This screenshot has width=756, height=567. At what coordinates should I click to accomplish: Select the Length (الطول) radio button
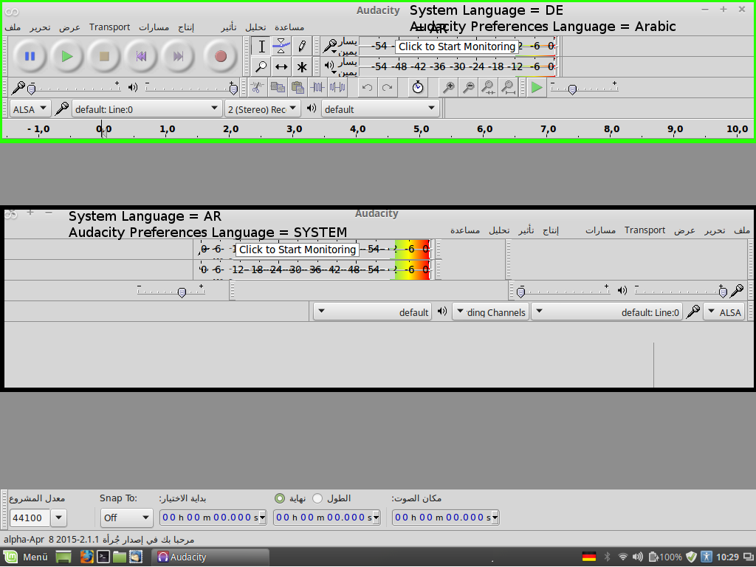point(317,498)
